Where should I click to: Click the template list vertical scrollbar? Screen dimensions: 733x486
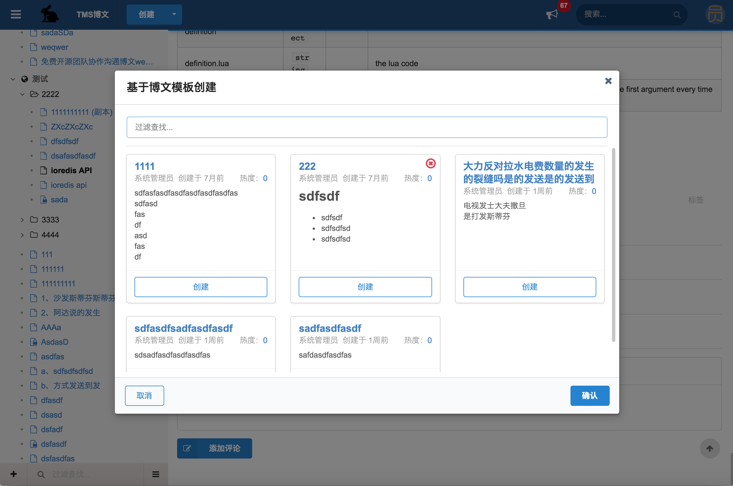613,245
